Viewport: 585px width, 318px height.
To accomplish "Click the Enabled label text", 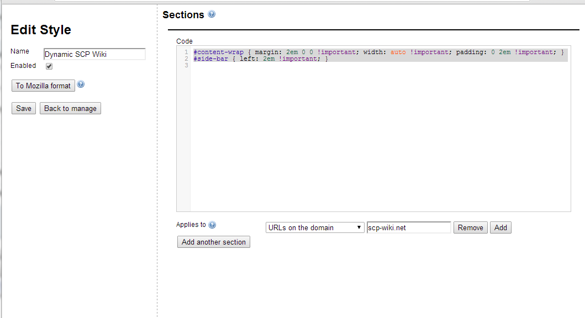I will point(23,66).
